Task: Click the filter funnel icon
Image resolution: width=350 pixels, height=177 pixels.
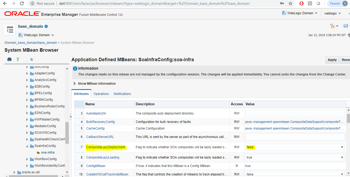Action: point(18,59)
